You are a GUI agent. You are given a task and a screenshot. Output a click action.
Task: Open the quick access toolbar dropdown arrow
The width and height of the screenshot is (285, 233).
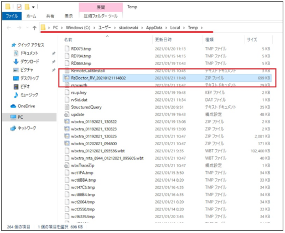tap(33, 7)
